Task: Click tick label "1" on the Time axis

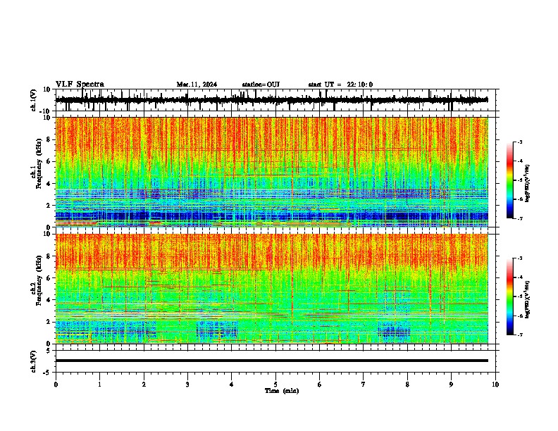Action: click(x=99, y=385)
